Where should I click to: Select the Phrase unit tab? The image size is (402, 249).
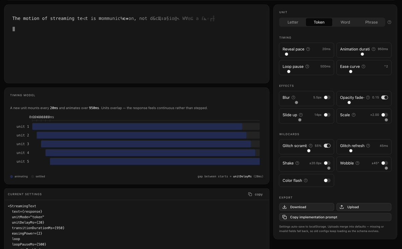tap(372, 22)
